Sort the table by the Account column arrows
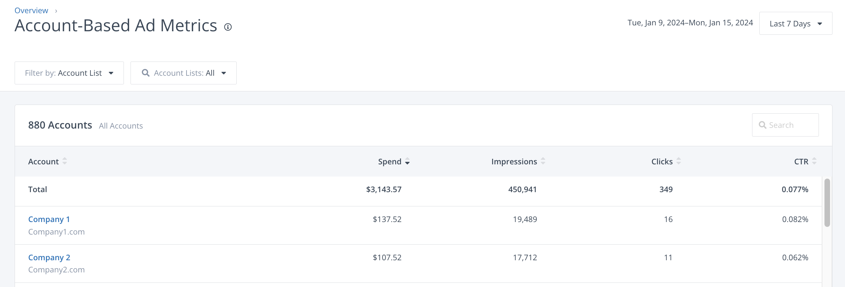This screenshot has width=845, height=287. (x=65, y=161)
